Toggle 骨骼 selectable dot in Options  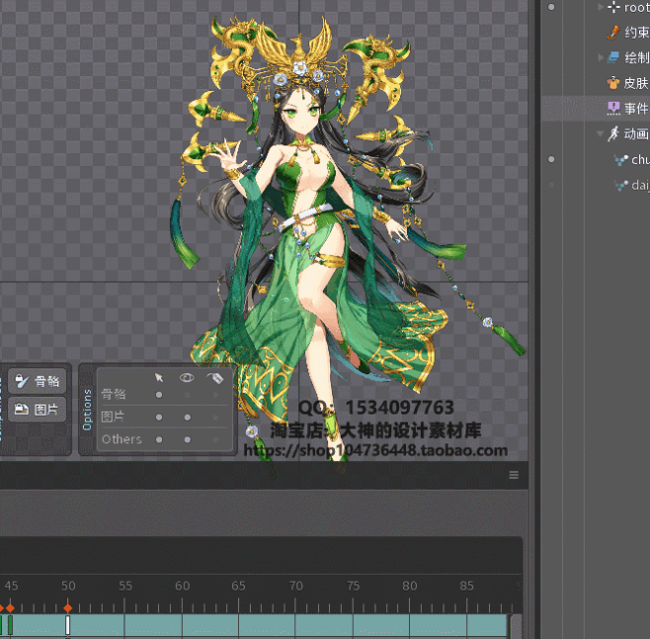coord(159,395)
